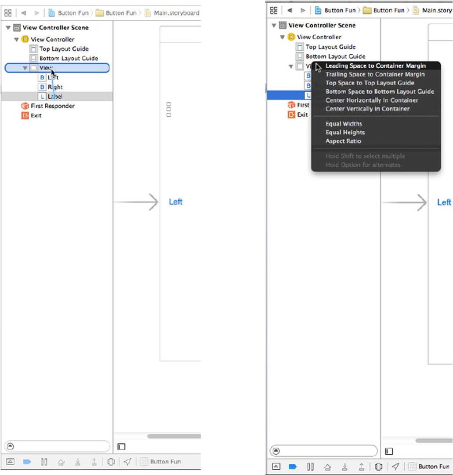The image size is (453, 475).
Task: Pause execution in left screenshot debug bar
Action: click(x=44, y=462)
